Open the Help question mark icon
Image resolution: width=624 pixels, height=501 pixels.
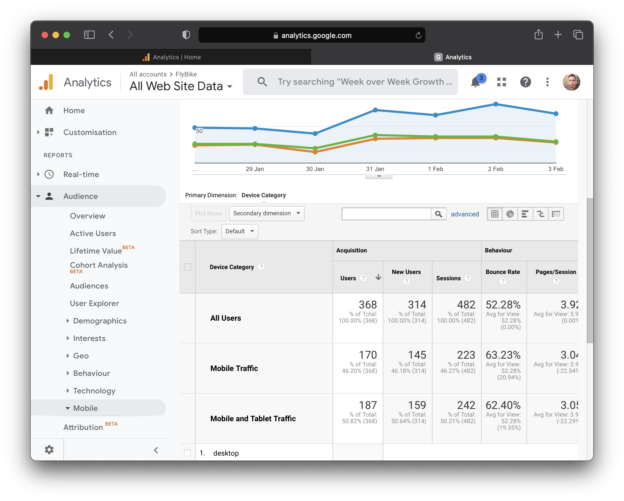tap(525, 82)
